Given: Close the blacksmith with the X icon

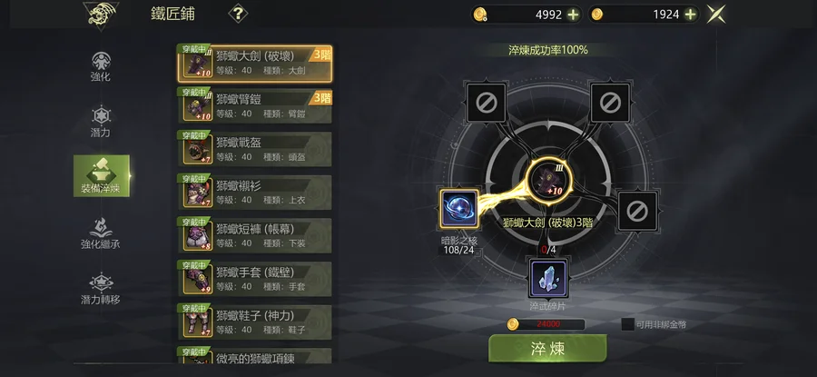Looking at the screenshot, I should pos(716,14).
